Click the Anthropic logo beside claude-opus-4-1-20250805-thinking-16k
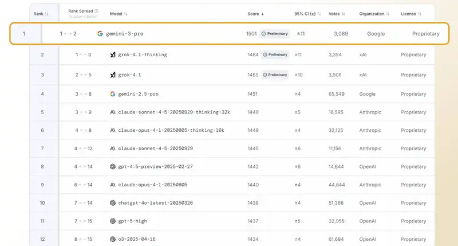 tap(113, 130)
